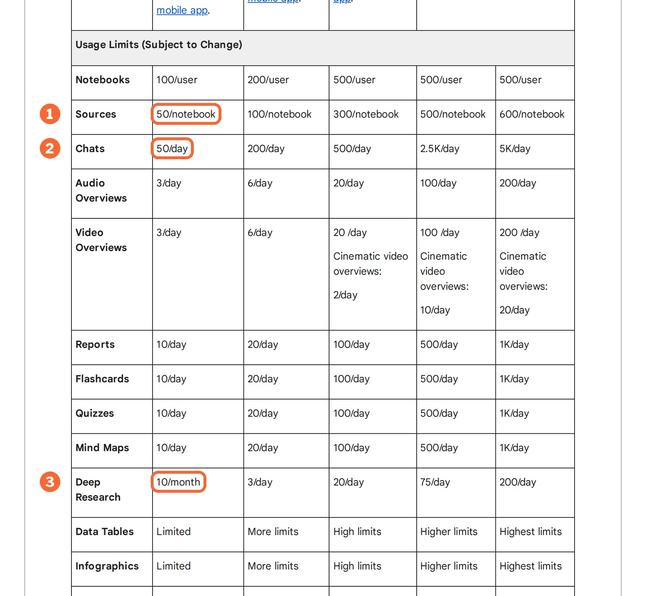This screenshot has height=596, width=646.
Task: Click the "10/month" Deep Research value
Action: [178, 482]
